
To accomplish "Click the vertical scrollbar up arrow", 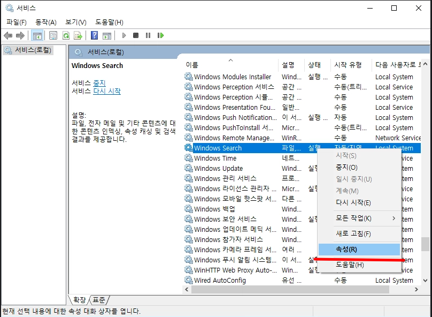I will [x=426, y=64].
